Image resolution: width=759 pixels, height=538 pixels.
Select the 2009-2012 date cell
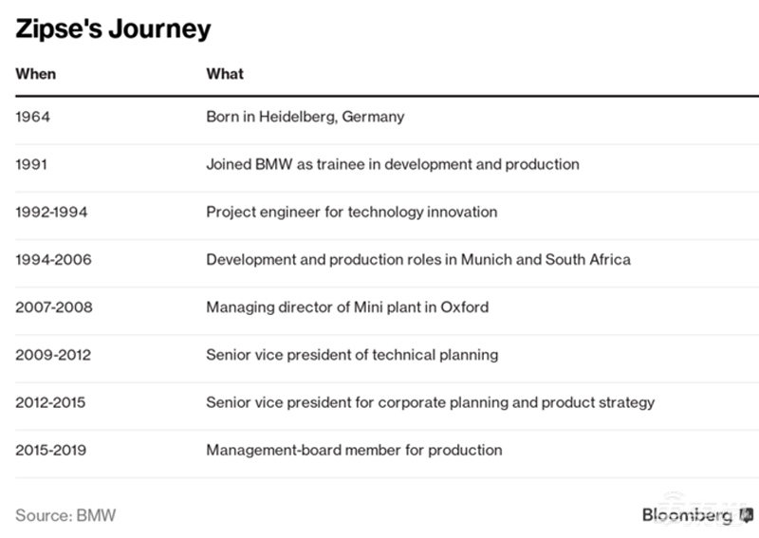53,354
